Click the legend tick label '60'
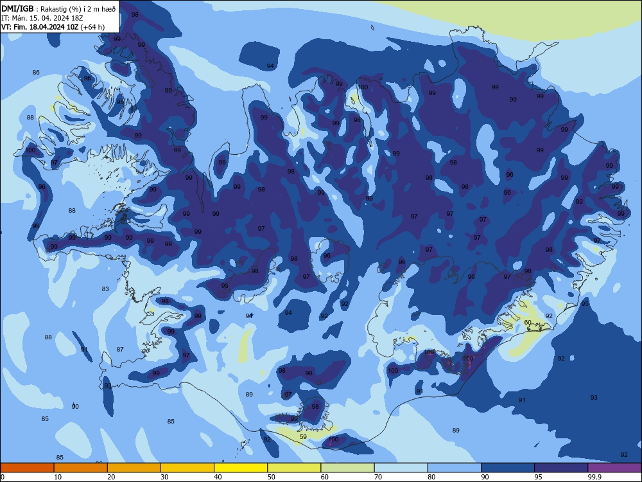The width and height of the screenshot is (642, 482). [x=325, y=477]
